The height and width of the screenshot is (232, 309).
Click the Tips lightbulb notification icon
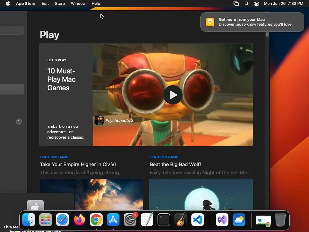[210, 22]
